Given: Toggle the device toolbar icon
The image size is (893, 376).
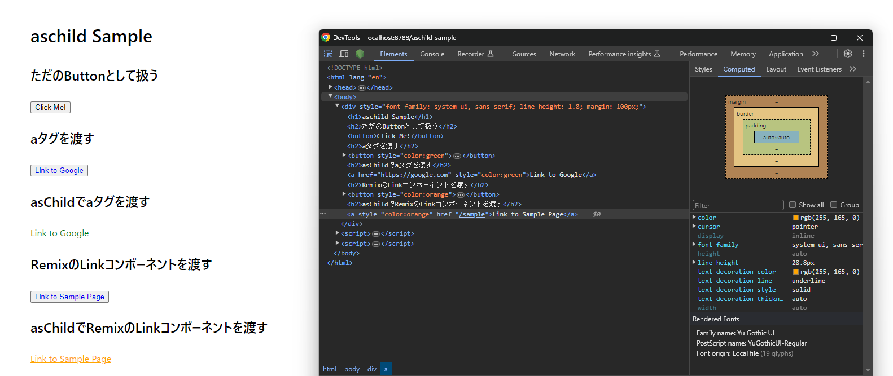Looking at the screenshot, I should 344,54.
